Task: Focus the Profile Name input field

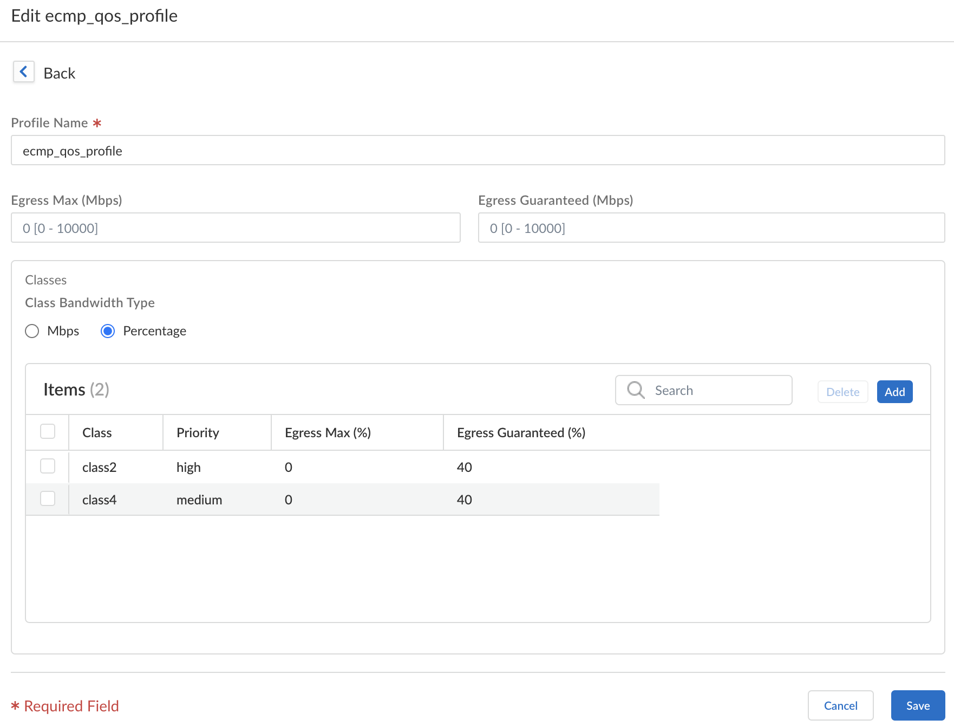Action: 478,151
